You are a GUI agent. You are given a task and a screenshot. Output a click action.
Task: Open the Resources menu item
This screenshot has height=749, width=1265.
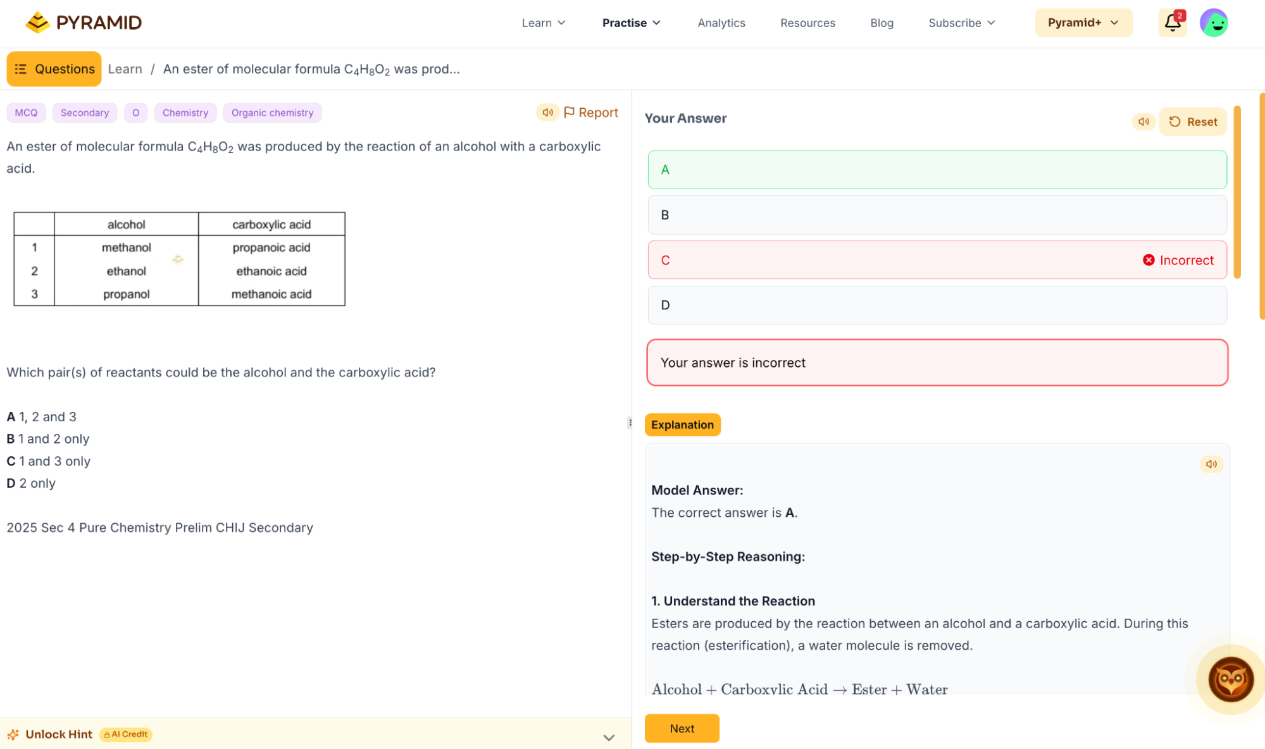[807, 23]
